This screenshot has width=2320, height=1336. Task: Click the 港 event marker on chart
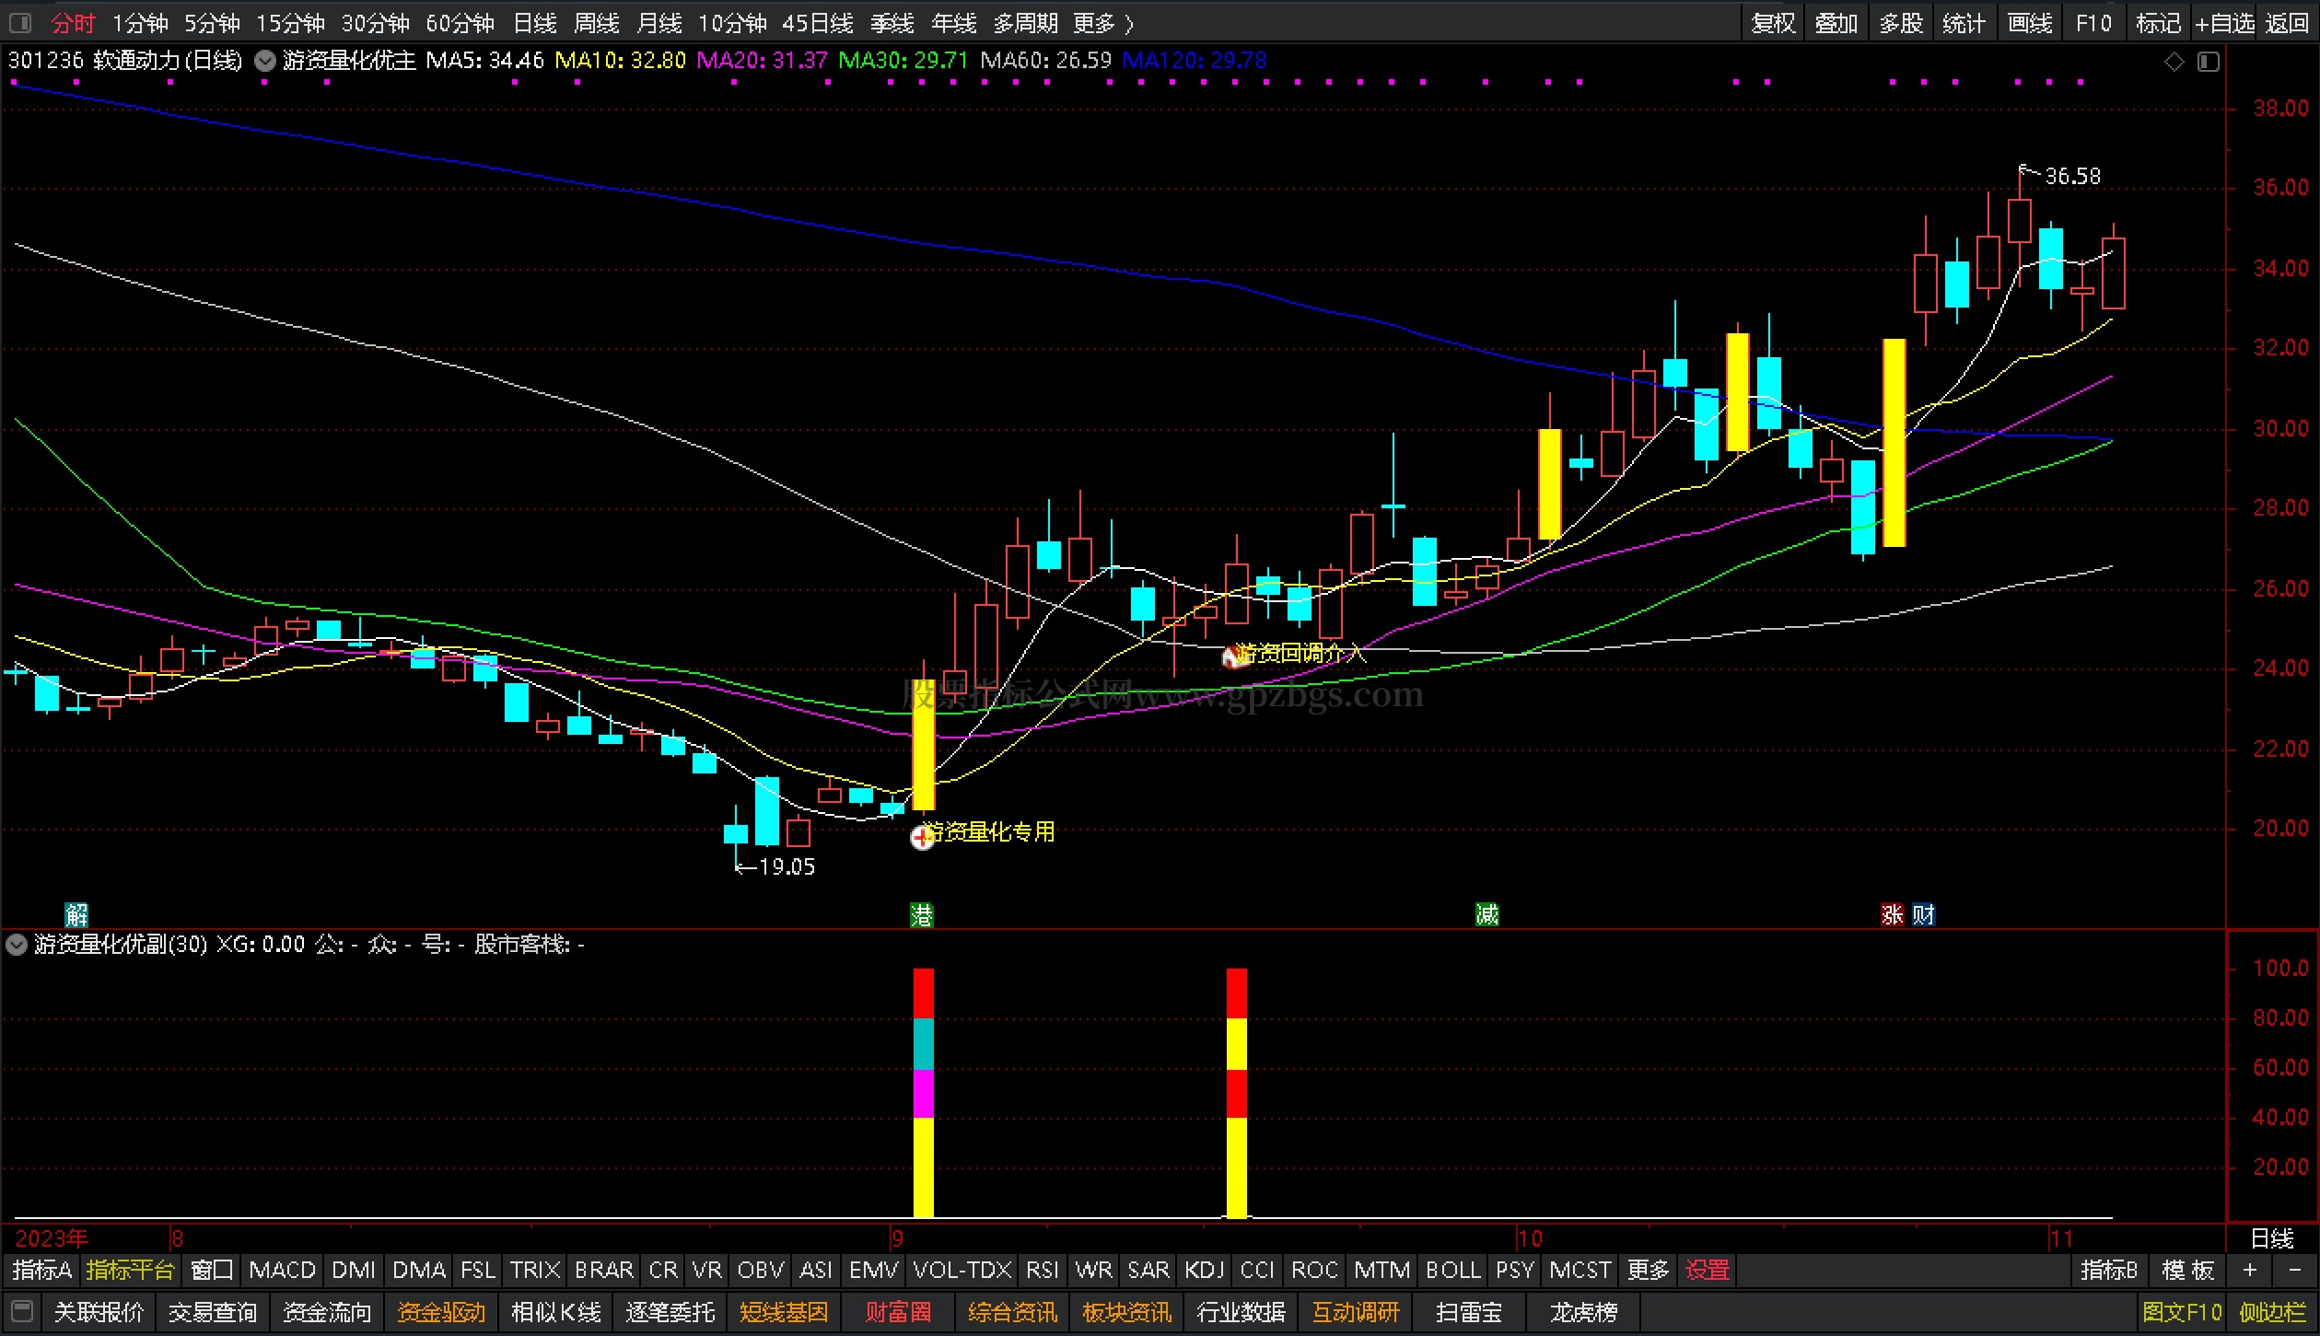coord(921,914)
